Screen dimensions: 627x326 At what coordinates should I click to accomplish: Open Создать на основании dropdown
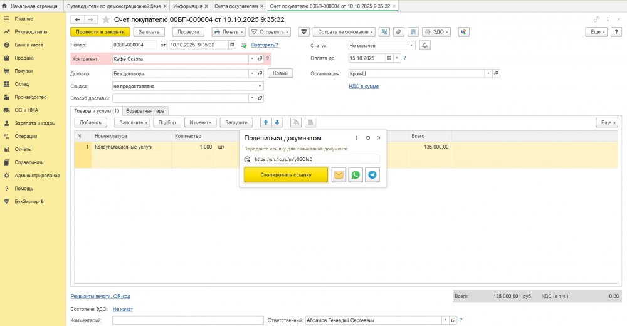tap(345, 31)
